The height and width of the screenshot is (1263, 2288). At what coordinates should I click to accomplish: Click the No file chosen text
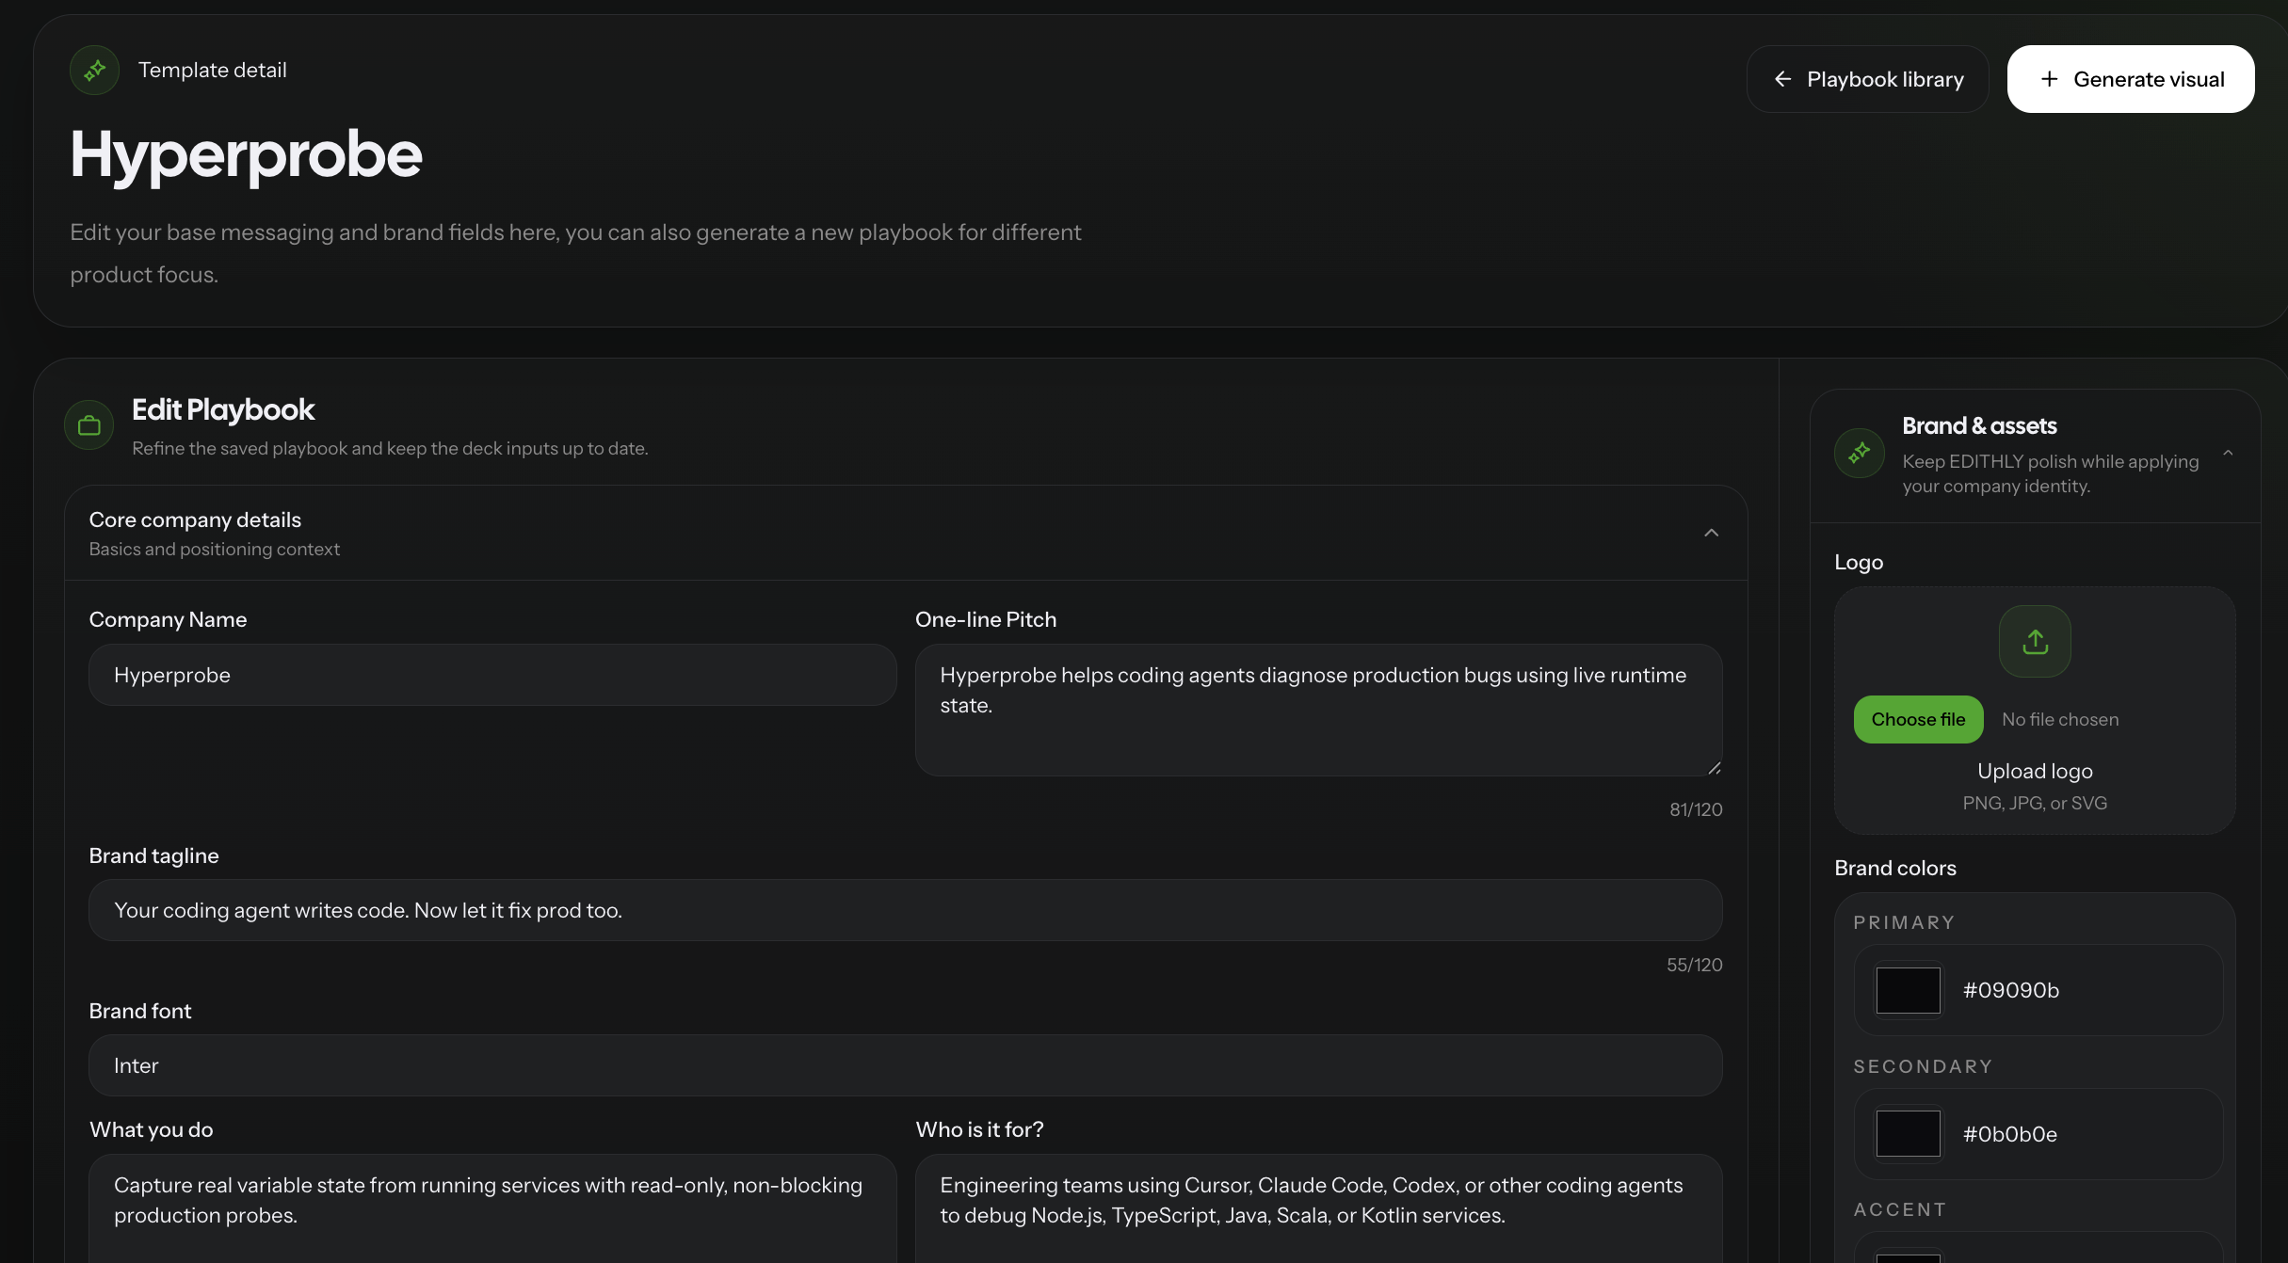click(x=2060, y=719)
